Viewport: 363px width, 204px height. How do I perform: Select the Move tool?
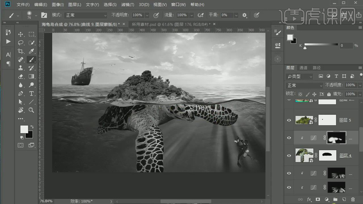tap(21, 34)
